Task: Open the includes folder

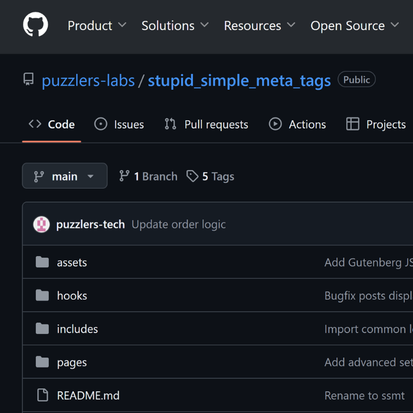Action: pyautogui.click(x=77, y=329)
